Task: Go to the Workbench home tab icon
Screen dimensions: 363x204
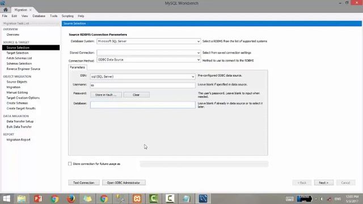Action: (x=6, y=10)
